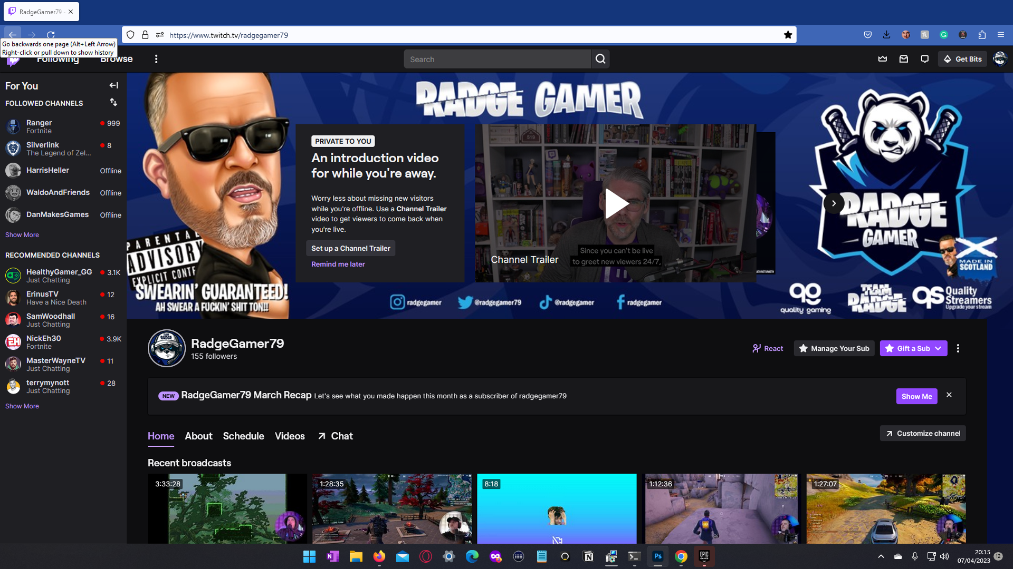Dismiss the March Recap banner

pyautogui.click(x=949, y=395)
